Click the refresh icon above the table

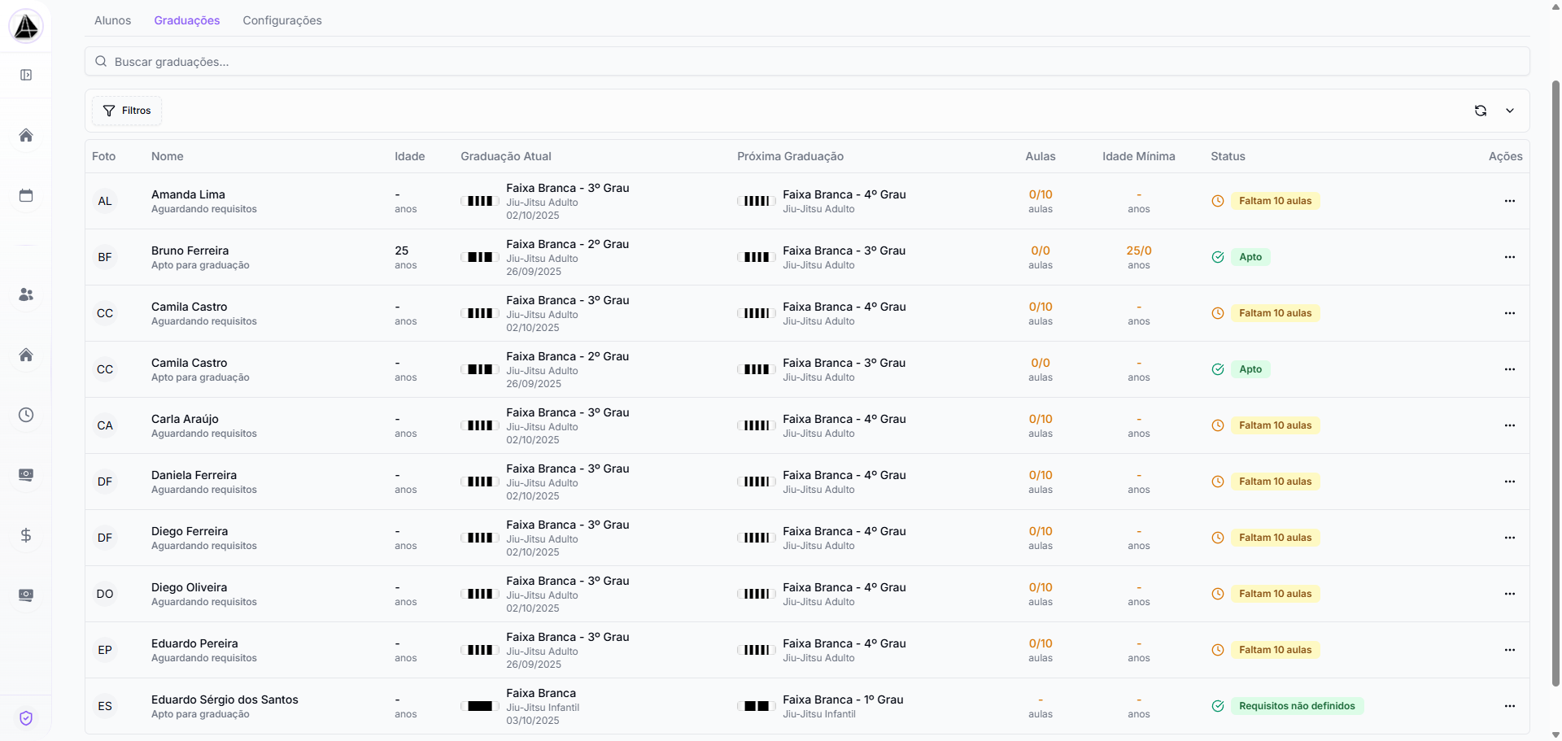click(x=1481, y=111)
